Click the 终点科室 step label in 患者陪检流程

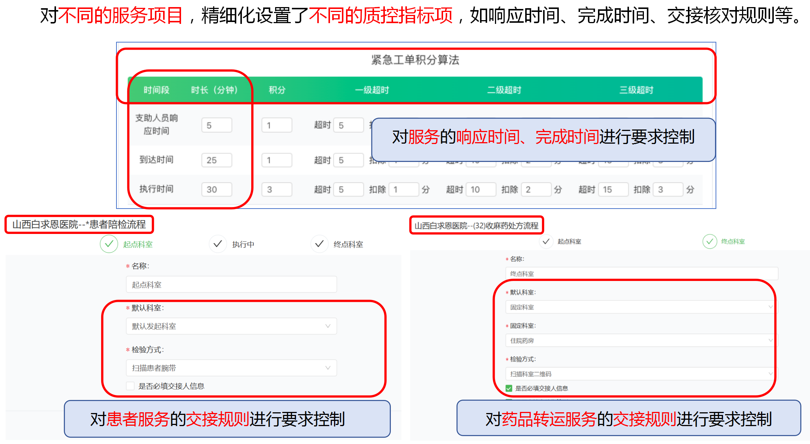[x=348, y=244]
